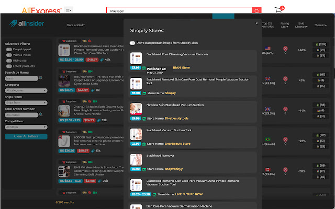
Task: Sort by Date added column
Action: click(75, 25)
